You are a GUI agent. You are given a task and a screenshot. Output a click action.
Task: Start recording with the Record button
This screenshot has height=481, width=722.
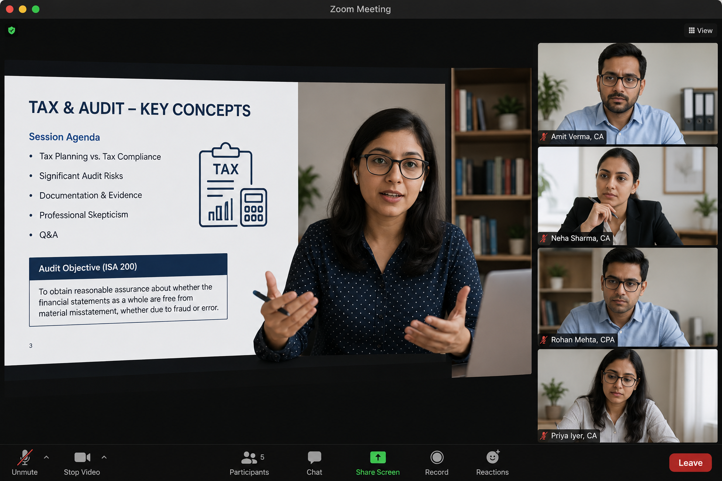pyautogui.click(x=437, y=463)
